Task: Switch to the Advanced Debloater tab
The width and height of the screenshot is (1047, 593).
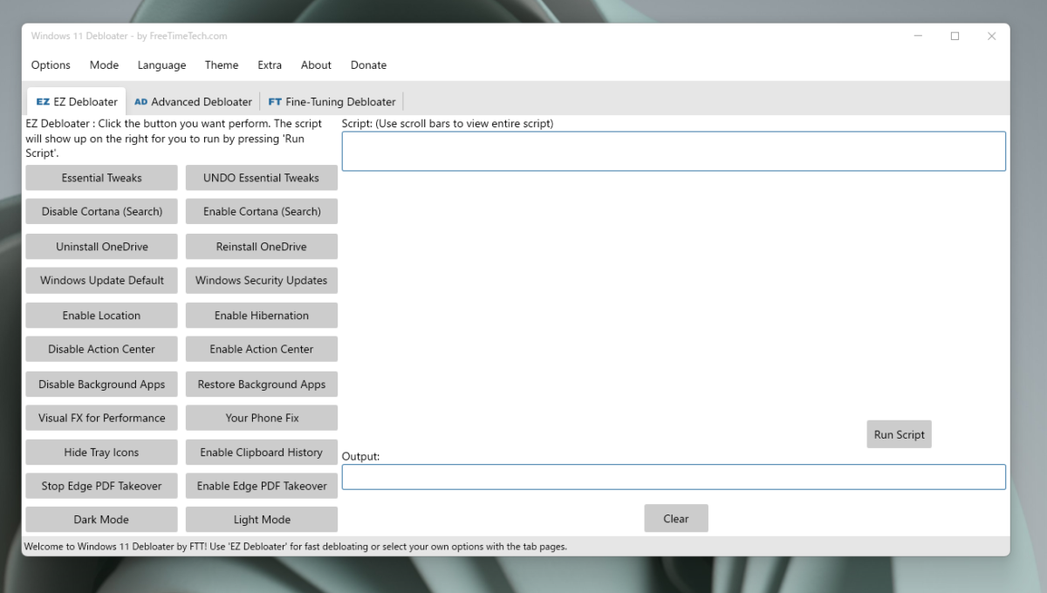Action: [x=193, y=101]
